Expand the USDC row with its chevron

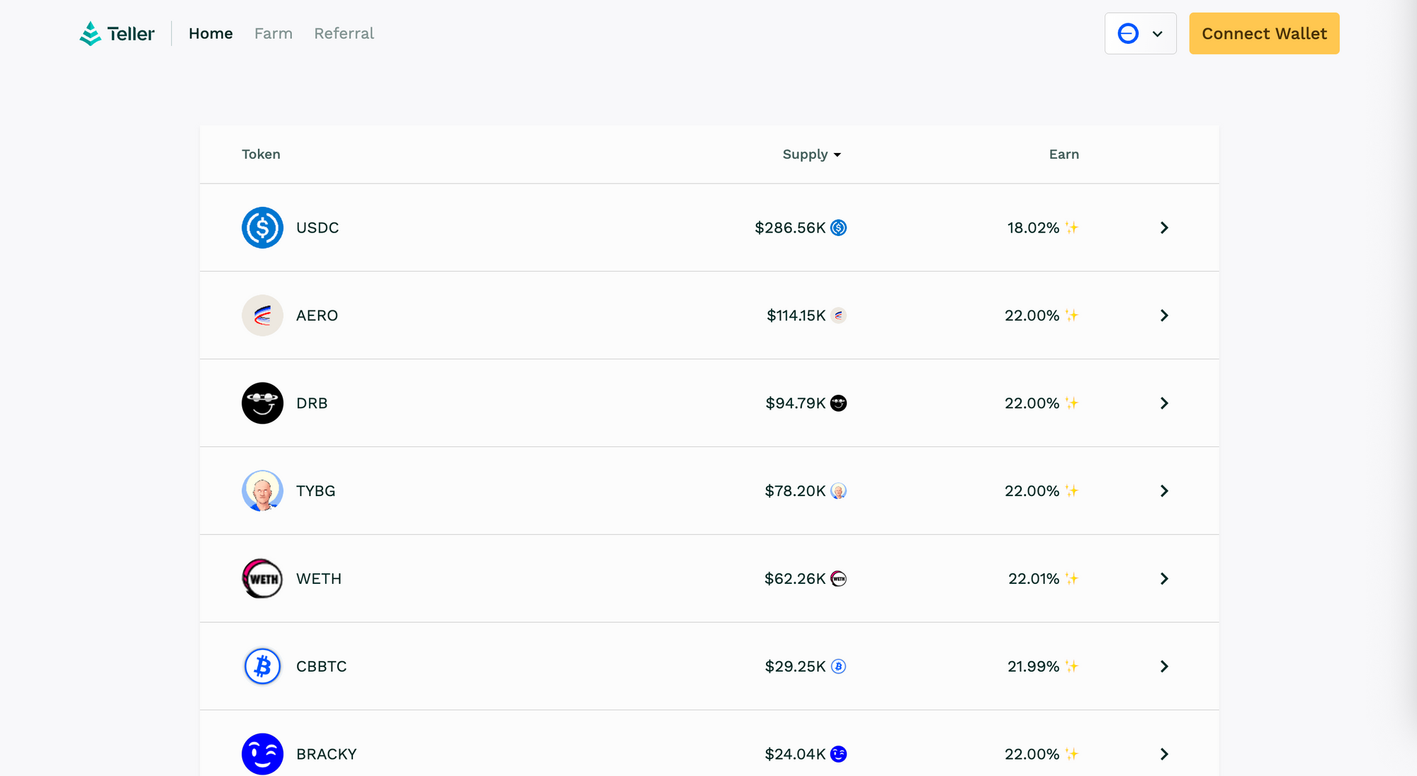[1164, 227]
